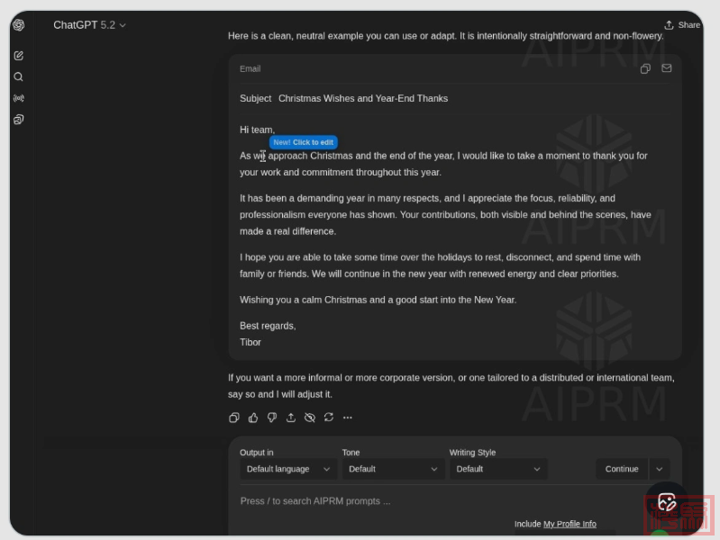Open the ChatGPT 5.2 model selector
The image size is (720, 540).
click(89, 25)
